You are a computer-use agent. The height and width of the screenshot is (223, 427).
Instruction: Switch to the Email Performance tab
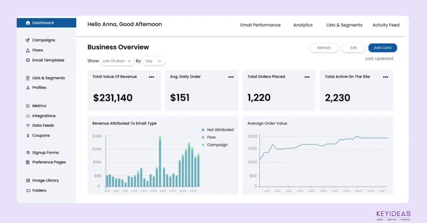pos(260,25)
